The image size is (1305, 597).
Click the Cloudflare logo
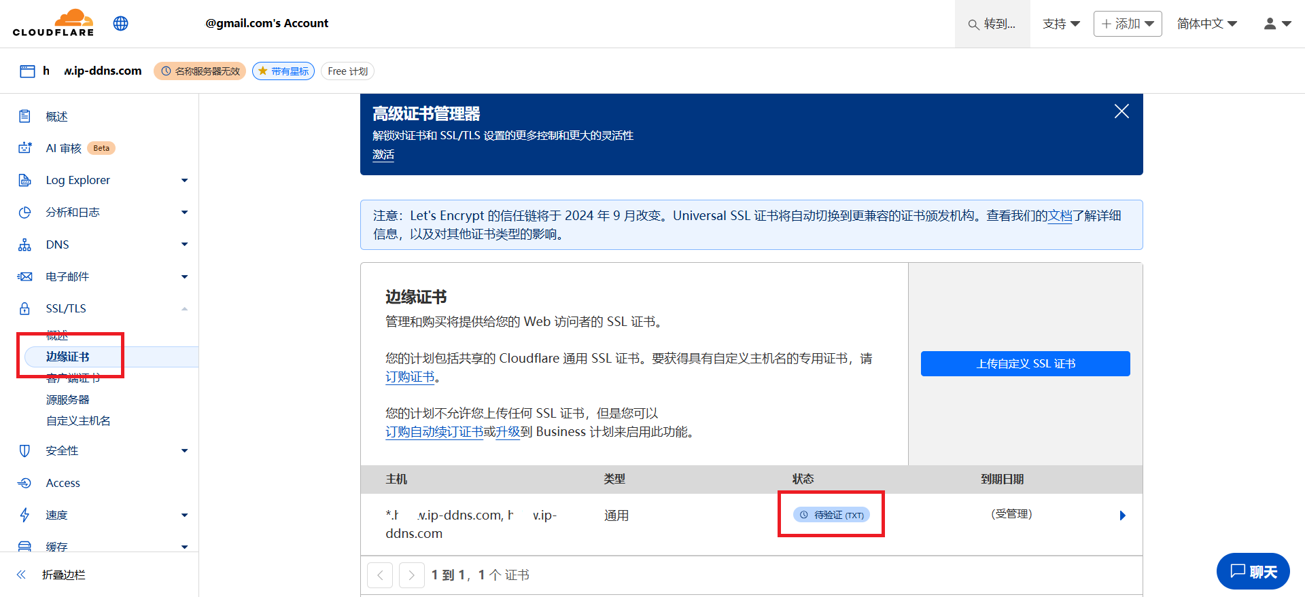[53, 23]
